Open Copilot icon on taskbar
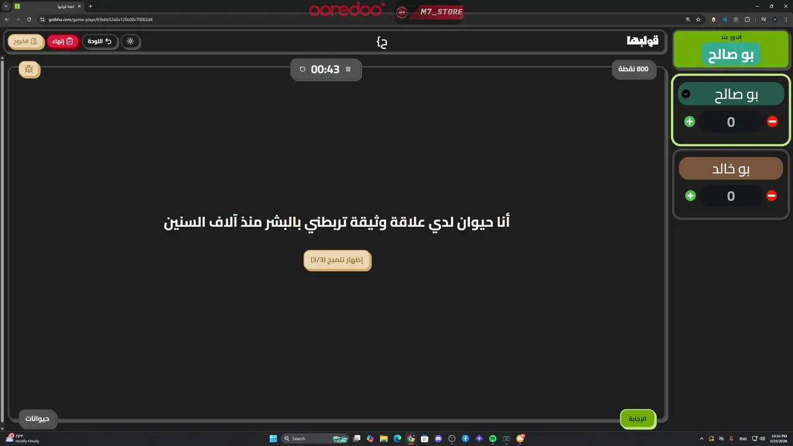The image size is (793, 446). (370, 439)
